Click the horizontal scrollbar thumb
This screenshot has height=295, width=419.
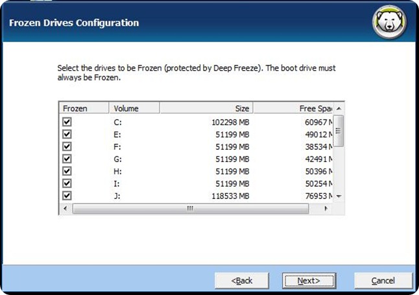pos(191,208)
